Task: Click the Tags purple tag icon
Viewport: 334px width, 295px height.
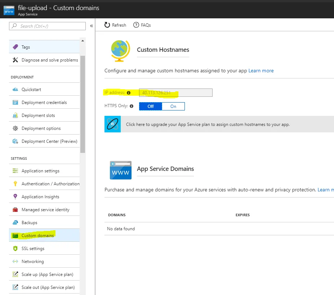Action: pos(15,47)
